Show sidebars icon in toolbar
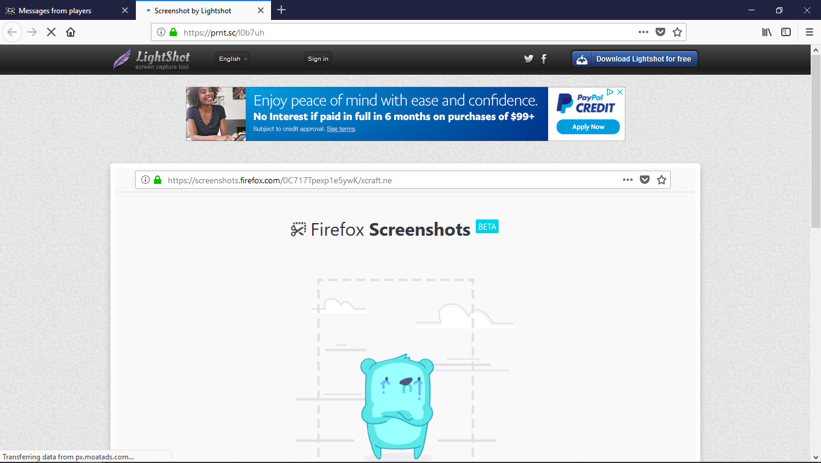Image resolution: width=821 pixels, height=463 pixels. click(x=786, y=32)
